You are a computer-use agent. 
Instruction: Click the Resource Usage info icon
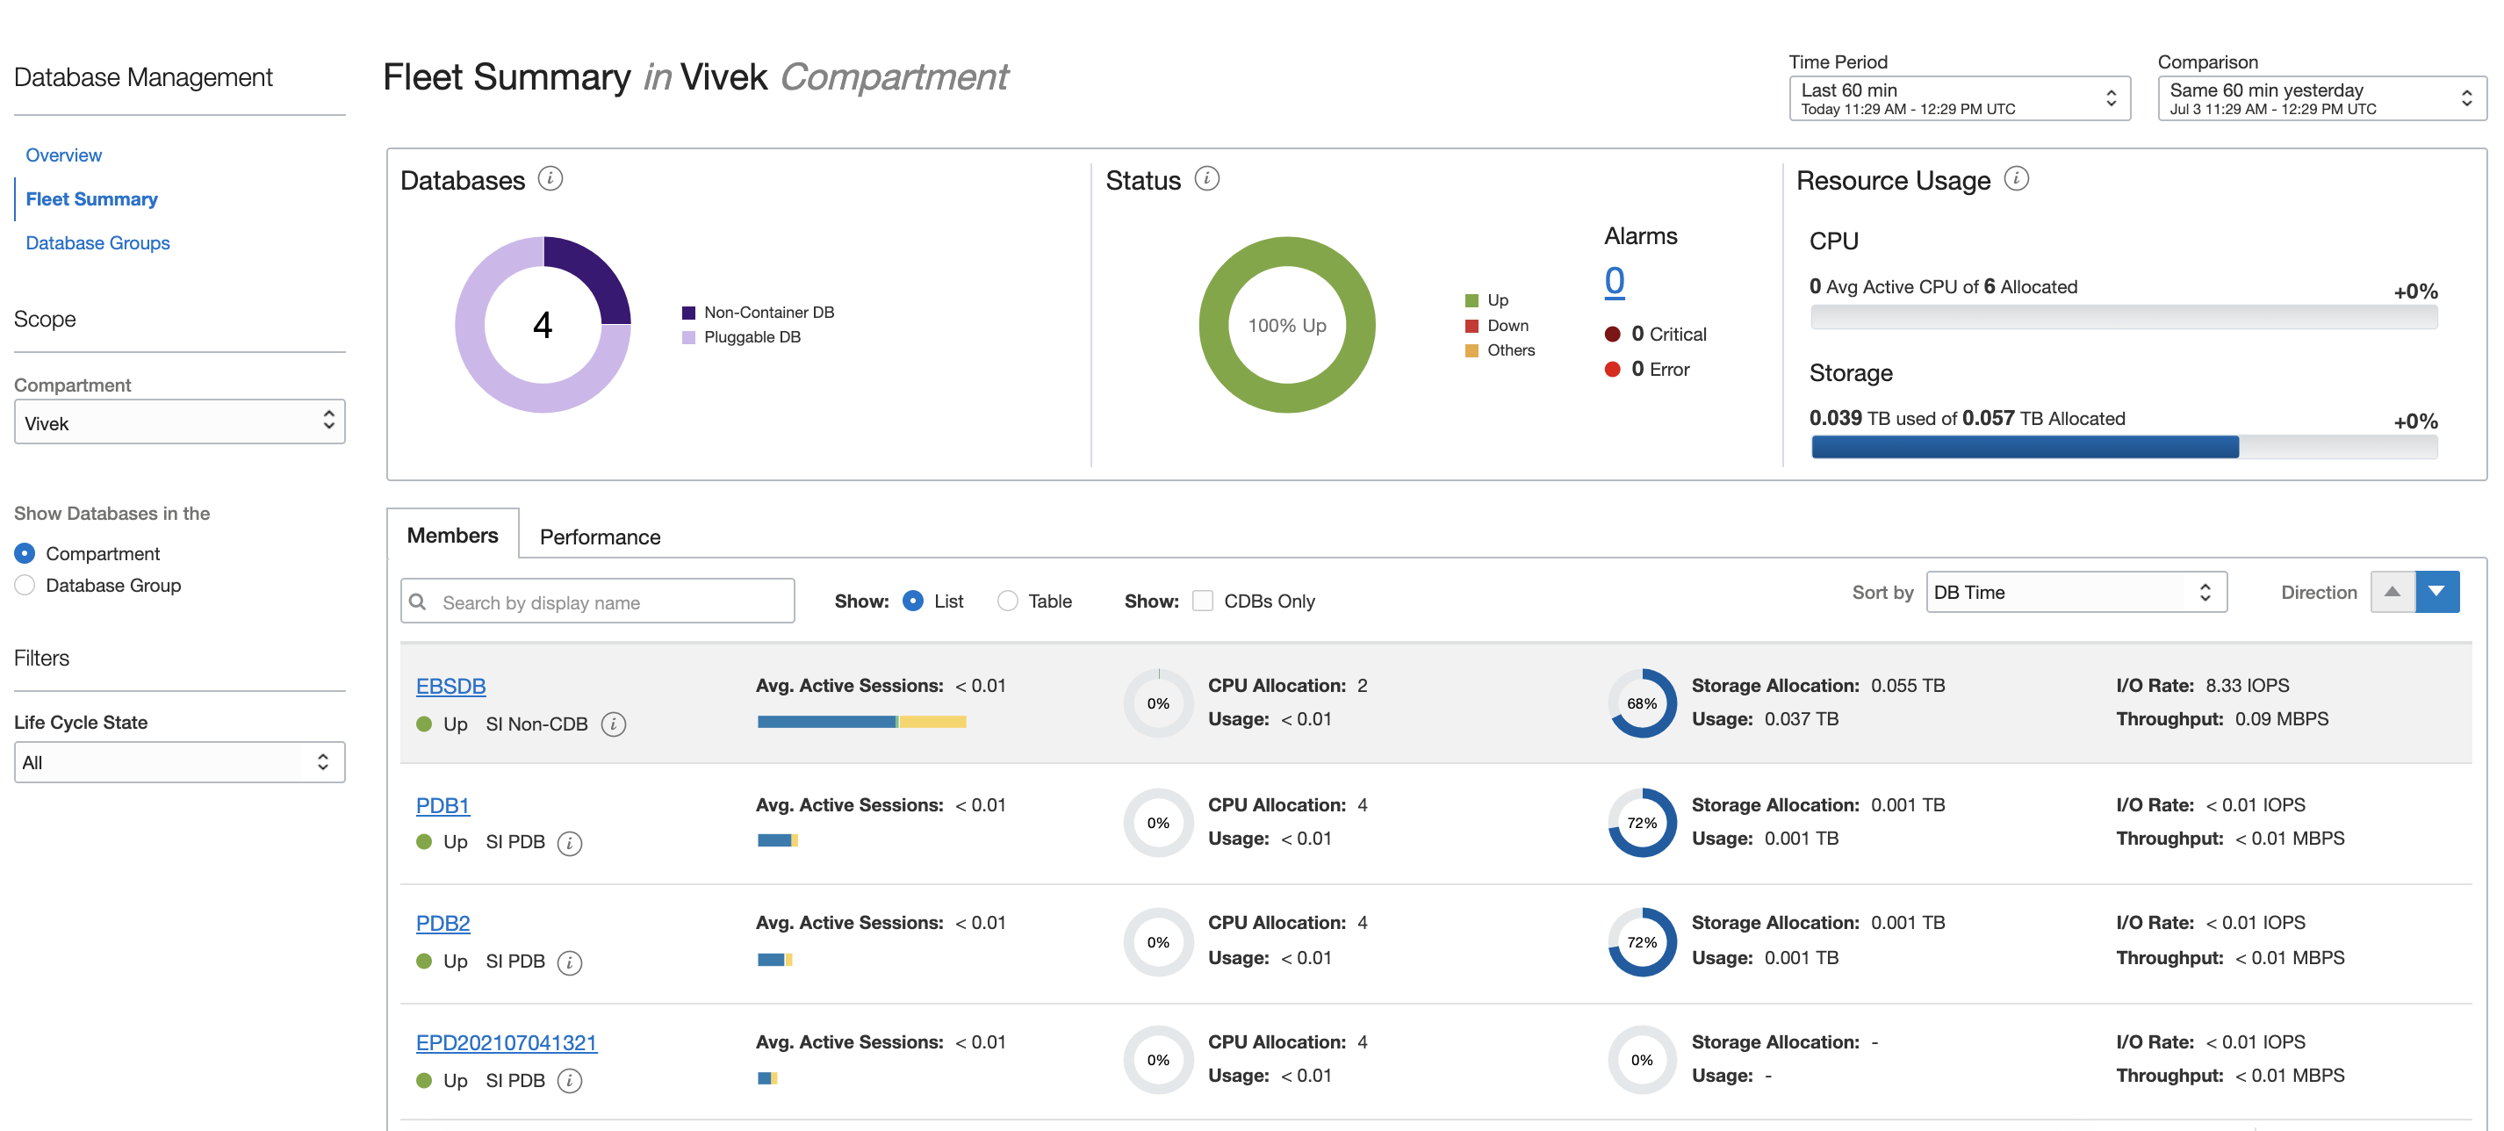pyautogui.click(x=2016, y=179)
